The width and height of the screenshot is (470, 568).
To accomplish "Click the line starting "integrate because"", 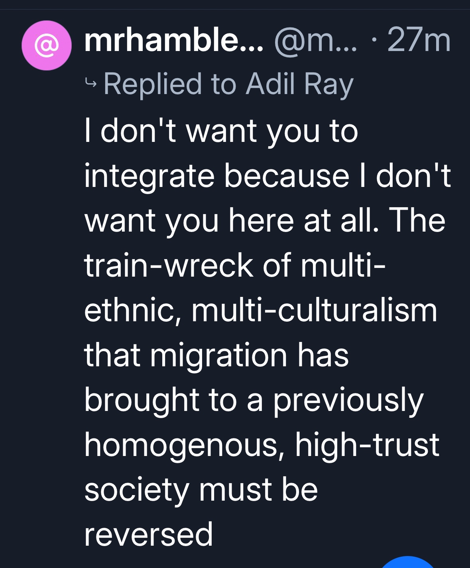I will [267, 175].
